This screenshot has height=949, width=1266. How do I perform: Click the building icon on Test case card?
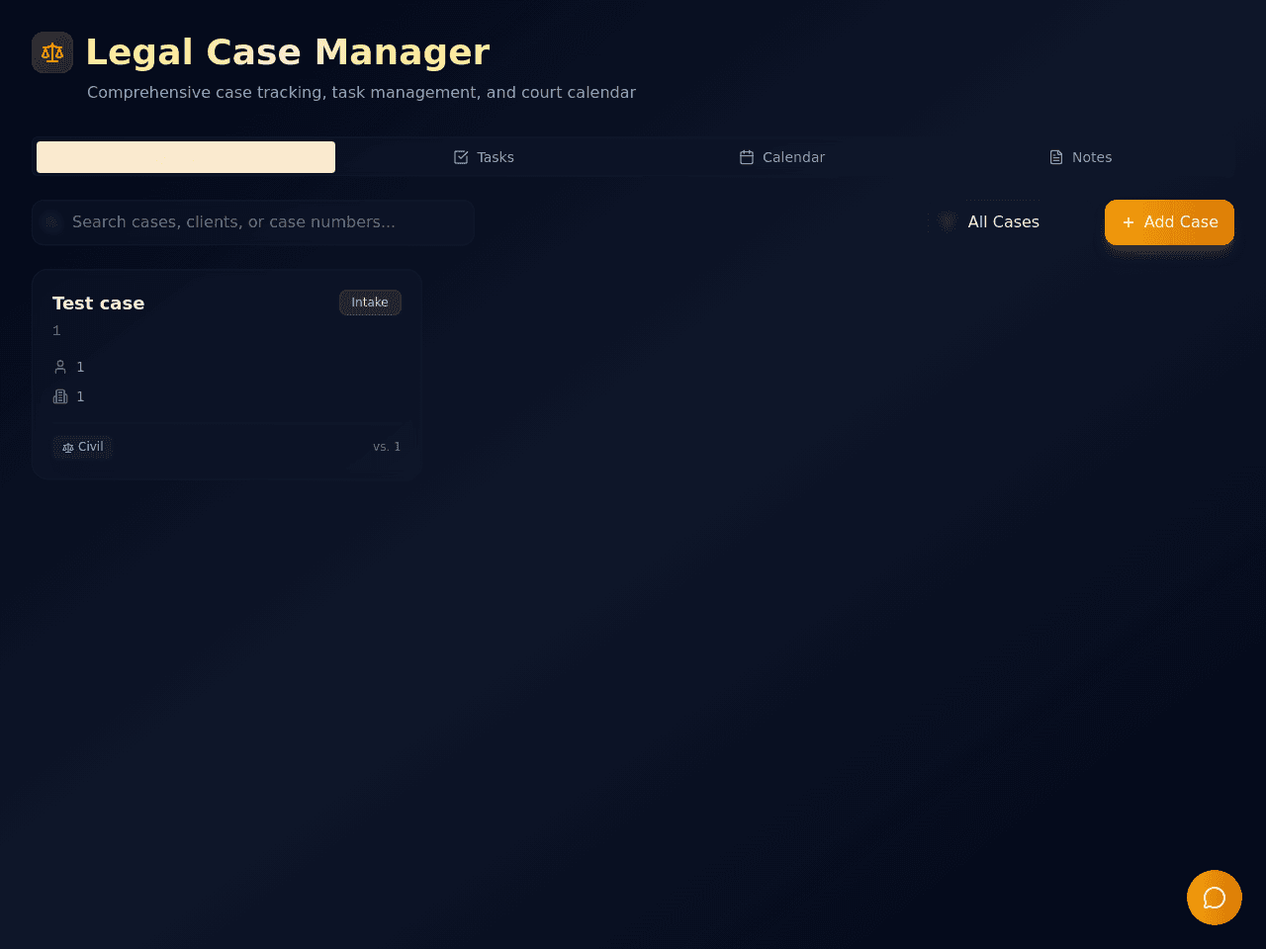coord(60,396)
